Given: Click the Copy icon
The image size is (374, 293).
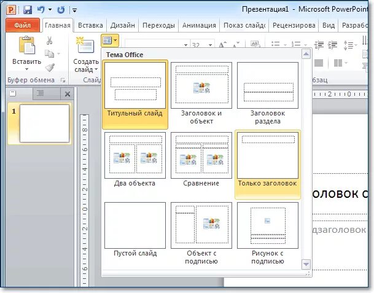Looking at the screenshot, I should (x=49, y=53).
